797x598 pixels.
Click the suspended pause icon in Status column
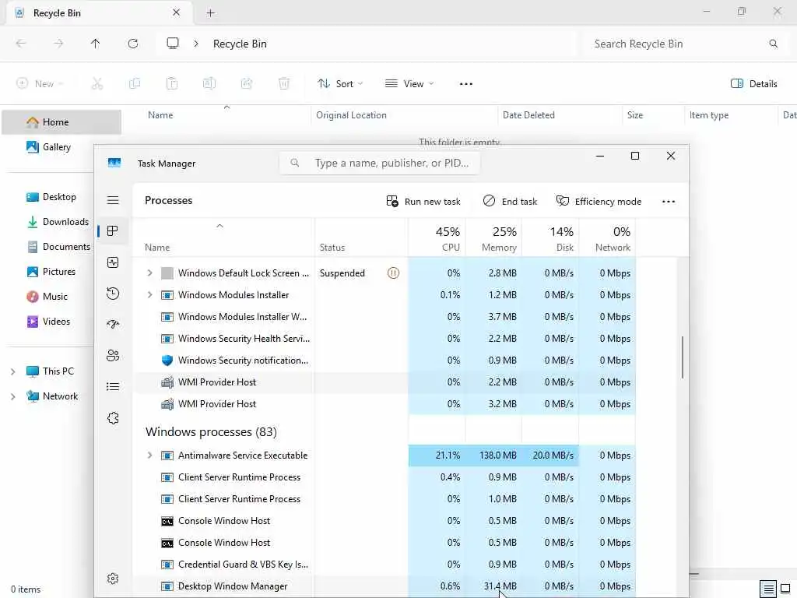click(393, 273)
